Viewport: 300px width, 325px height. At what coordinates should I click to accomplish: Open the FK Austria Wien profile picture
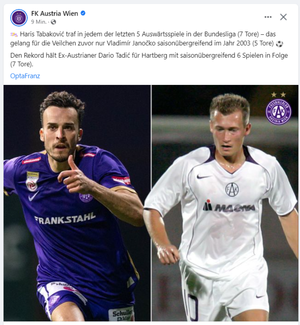[x=19, y=18]
